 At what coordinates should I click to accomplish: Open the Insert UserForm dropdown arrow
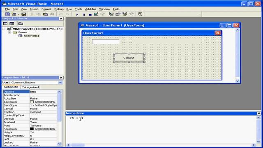[18, 14]
